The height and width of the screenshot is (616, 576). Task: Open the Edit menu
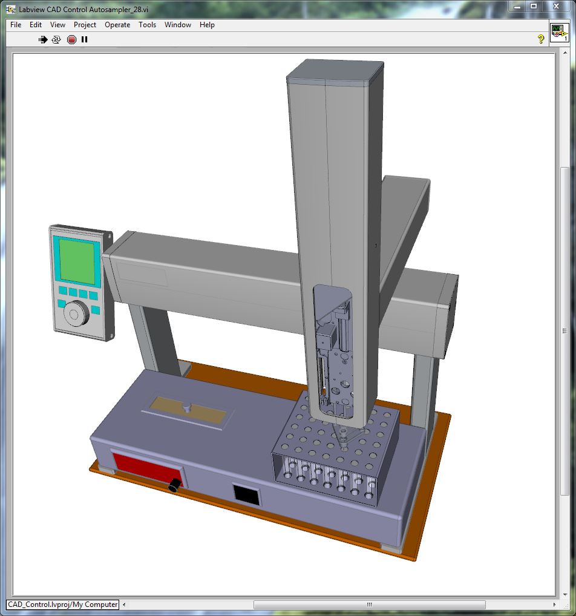pos(36,25)
